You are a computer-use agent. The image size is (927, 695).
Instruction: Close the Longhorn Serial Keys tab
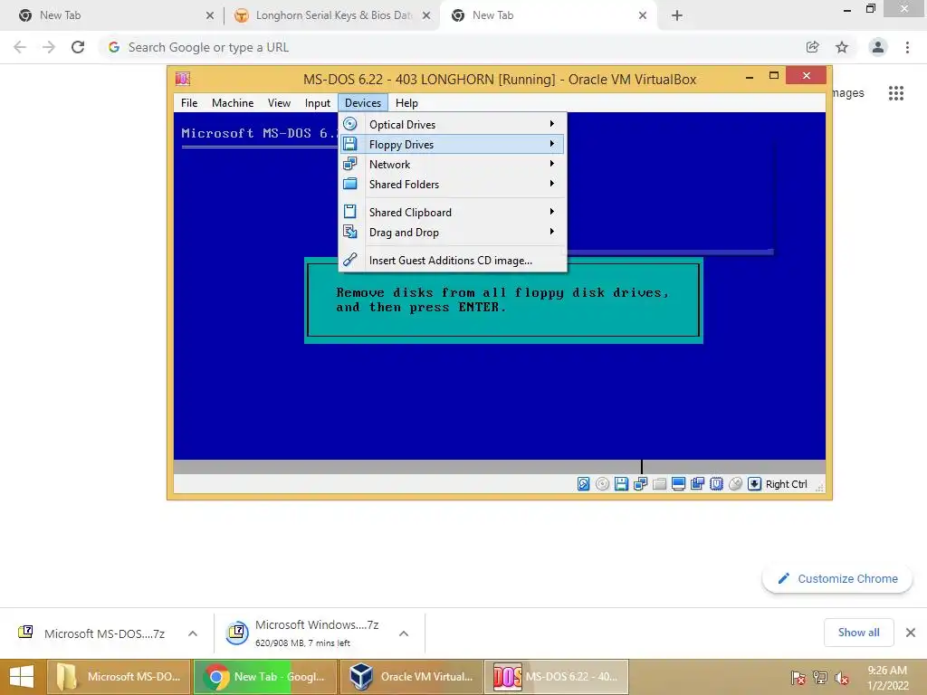pos(426,16)
